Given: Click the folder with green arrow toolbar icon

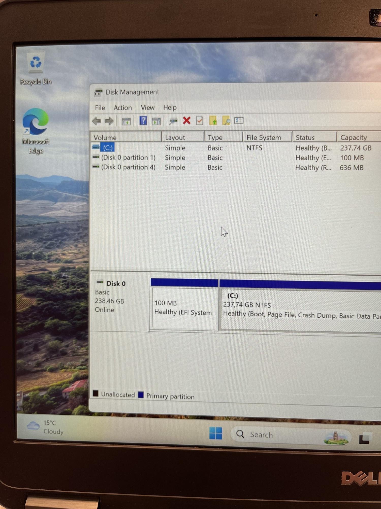Looking at the screenshot, I should (213, 120).
